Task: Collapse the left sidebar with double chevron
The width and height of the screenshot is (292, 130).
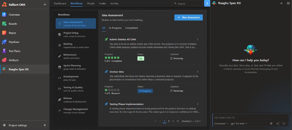Action: point(45,125)
